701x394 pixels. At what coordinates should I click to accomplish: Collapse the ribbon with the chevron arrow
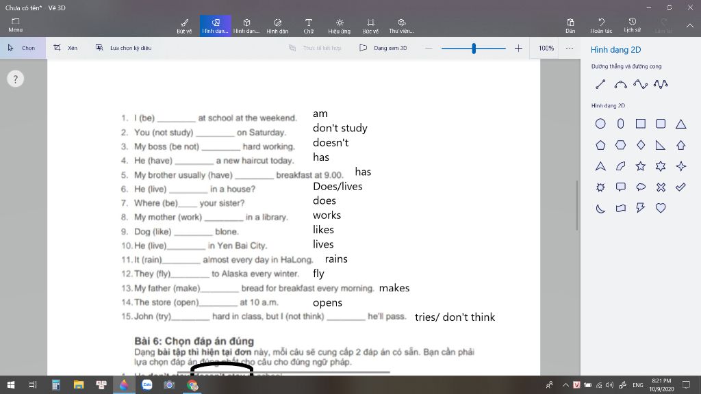(x=690, y=26)
